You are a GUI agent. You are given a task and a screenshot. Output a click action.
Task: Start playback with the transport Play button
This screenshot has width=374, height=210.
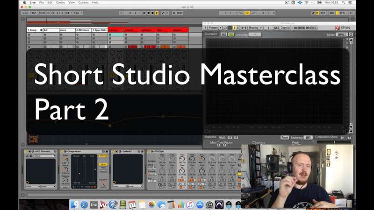pyautogui.click(x=144, y=13)
